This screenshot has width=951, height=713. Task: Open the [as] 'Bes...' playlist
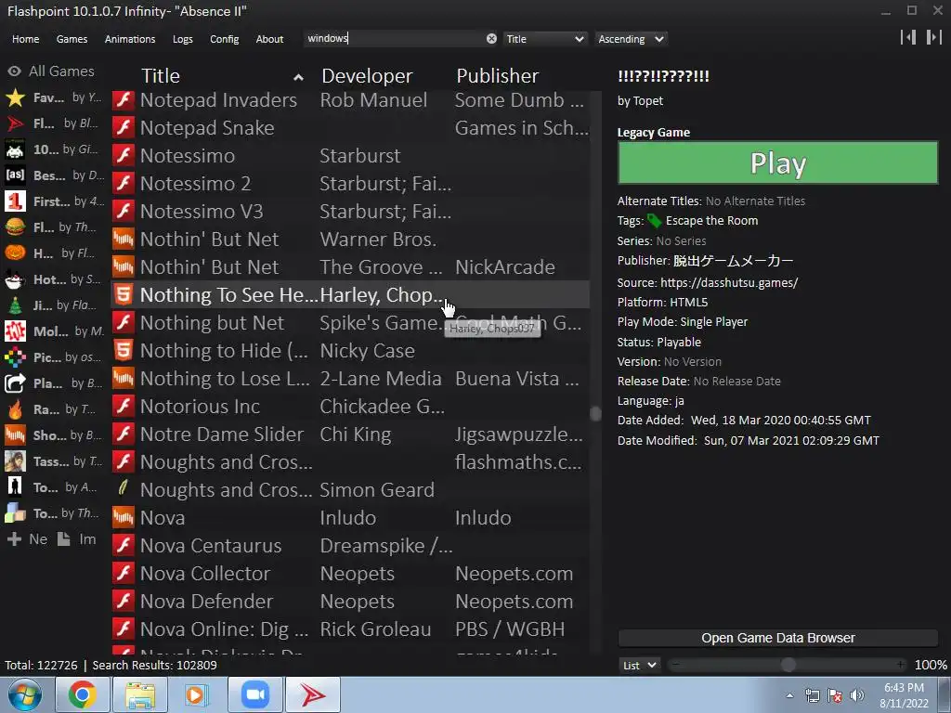pyautogui.click(x=53, y=175)
